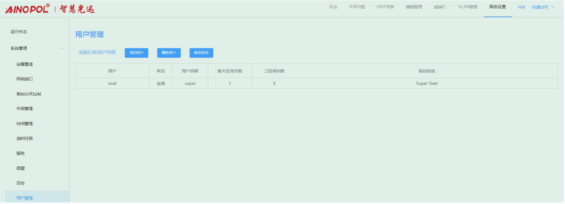Open the TOPO图 tab
Image resolution: width=565 pixels, height=204 pixels.
(357, 7)
